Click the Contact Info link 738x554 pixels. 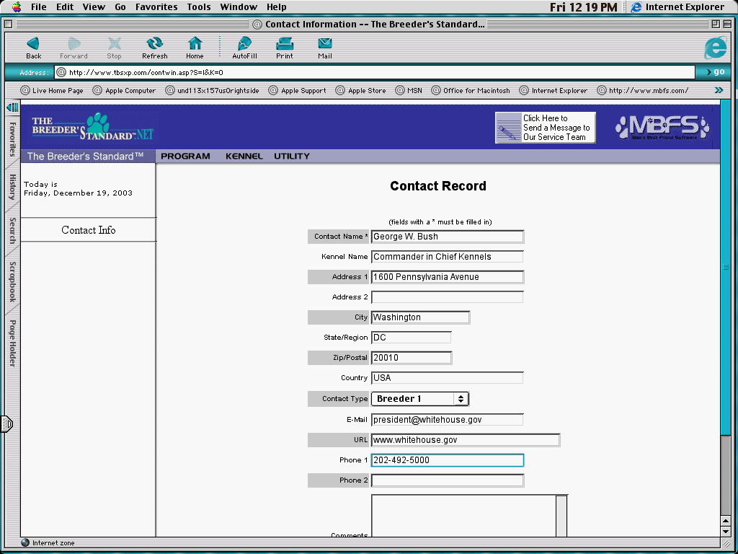(89, 230)
